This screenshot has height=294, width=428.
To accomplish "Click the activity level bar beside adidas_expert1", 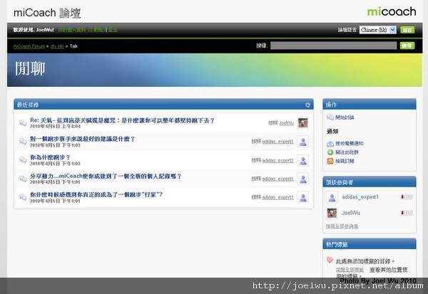I will click(407, 196).
